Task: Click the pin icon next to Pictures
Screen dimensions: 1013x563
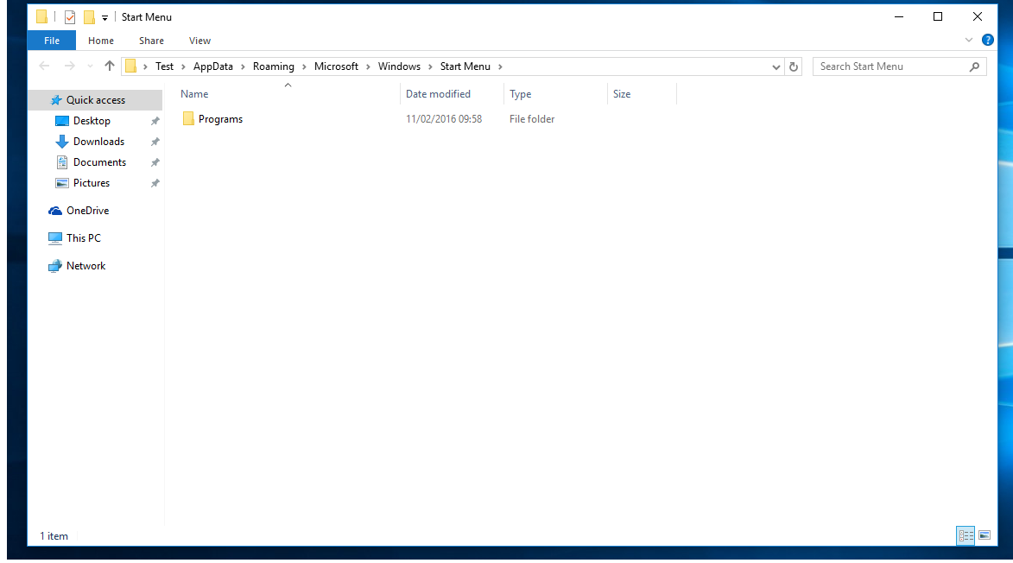Action: 155,183
